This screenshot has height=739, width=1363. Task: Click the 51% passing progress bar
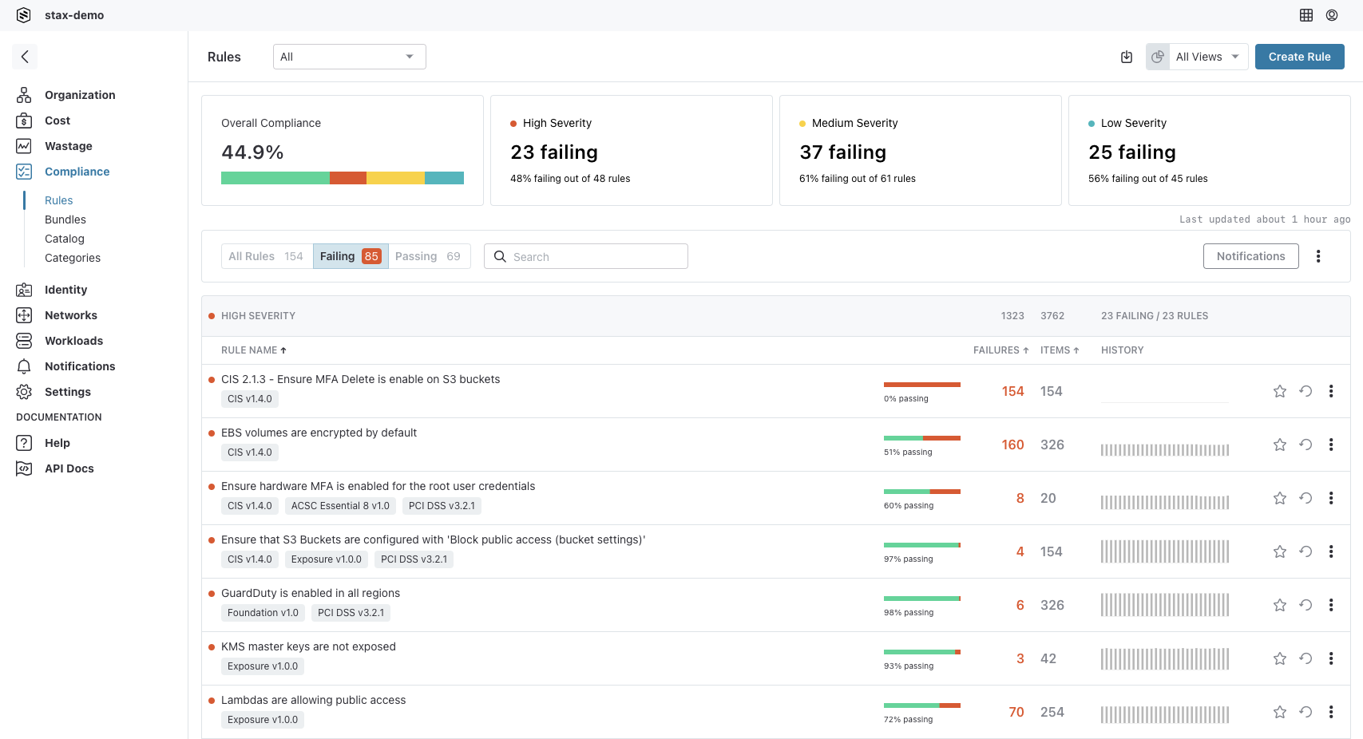tap(922, 438)
